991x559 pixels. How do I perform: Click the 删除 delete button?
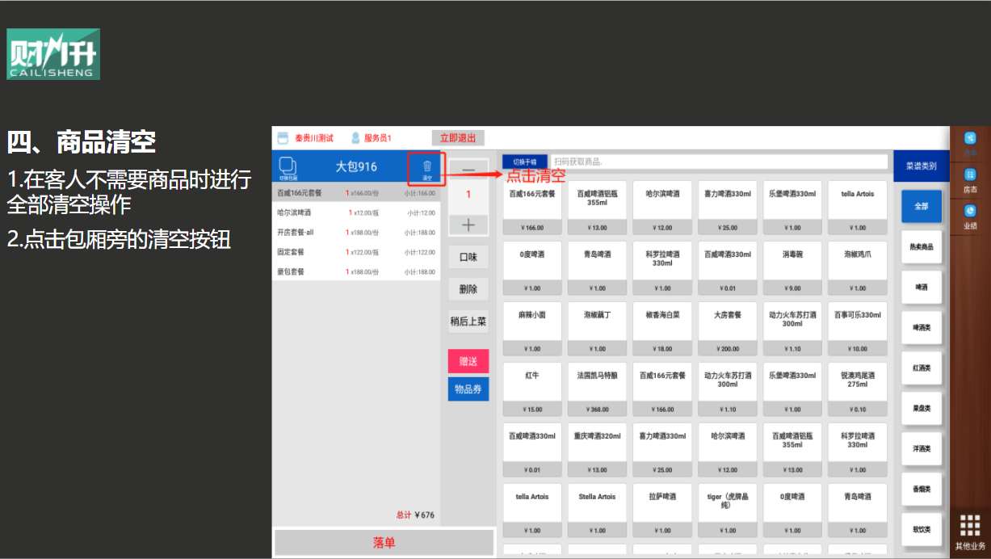(x=468, y=289)
